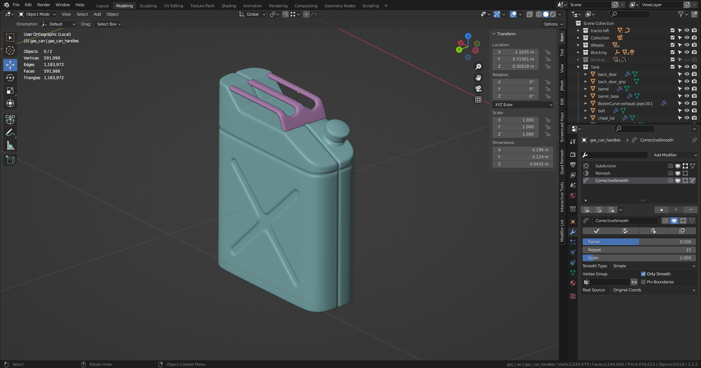
Task: Click the Add Modifier button
Action: click(x=674, y=155)
